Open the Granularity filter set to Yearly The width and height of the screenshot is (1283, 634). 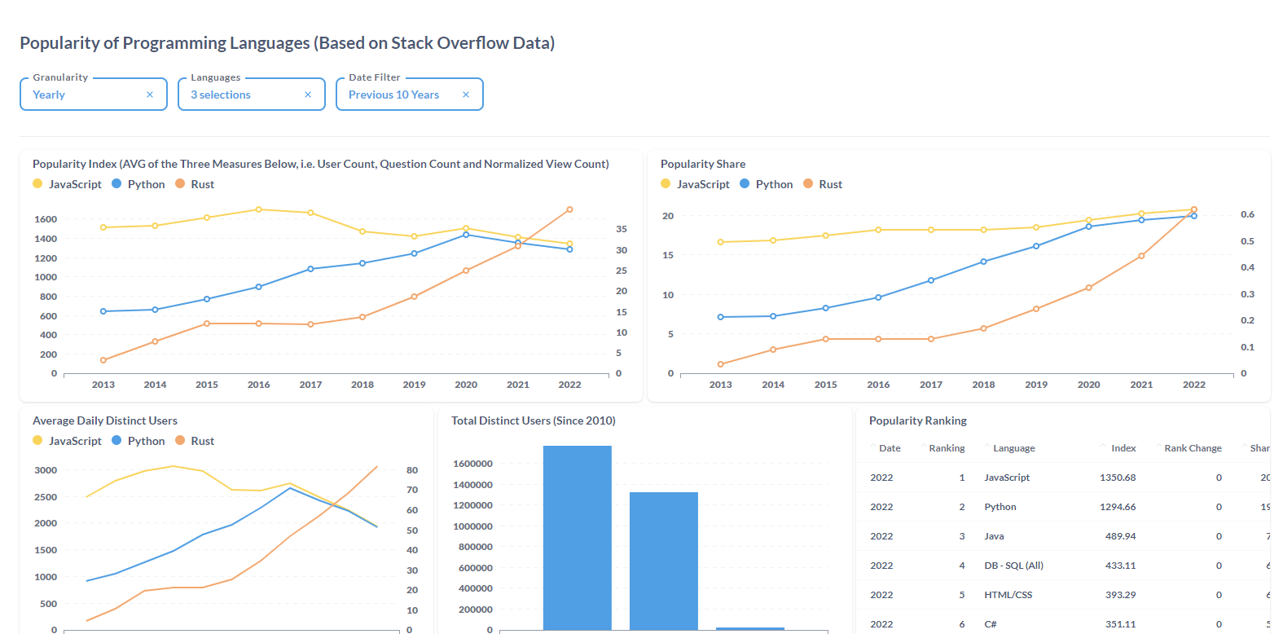pyautogui.click(x=94, y=95)
